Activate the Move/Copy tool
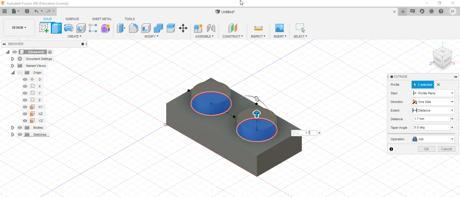The height and width of the screenshot is (197, 460). click(x=183, y=28)
